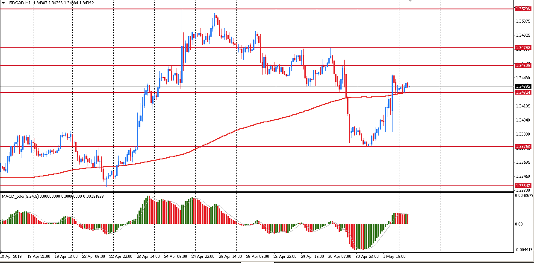
Task: Click the MACD_color(5,34,5) indicator label
Action: 20,196
